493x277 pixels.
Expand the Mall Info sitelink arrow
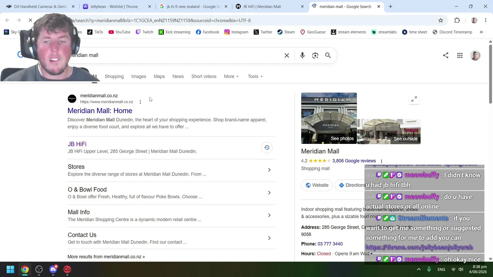click(x=269, y=215)
